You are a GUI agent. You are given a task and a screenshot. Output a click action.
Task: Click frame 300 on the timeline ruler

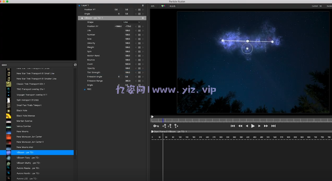point(221,137)
